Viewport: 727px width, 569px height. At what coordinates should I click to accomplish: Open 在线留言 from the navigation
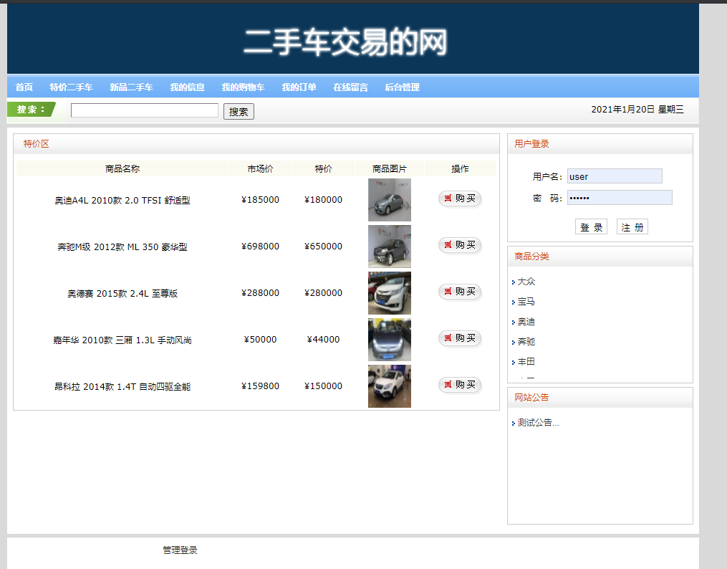point(350,87)
